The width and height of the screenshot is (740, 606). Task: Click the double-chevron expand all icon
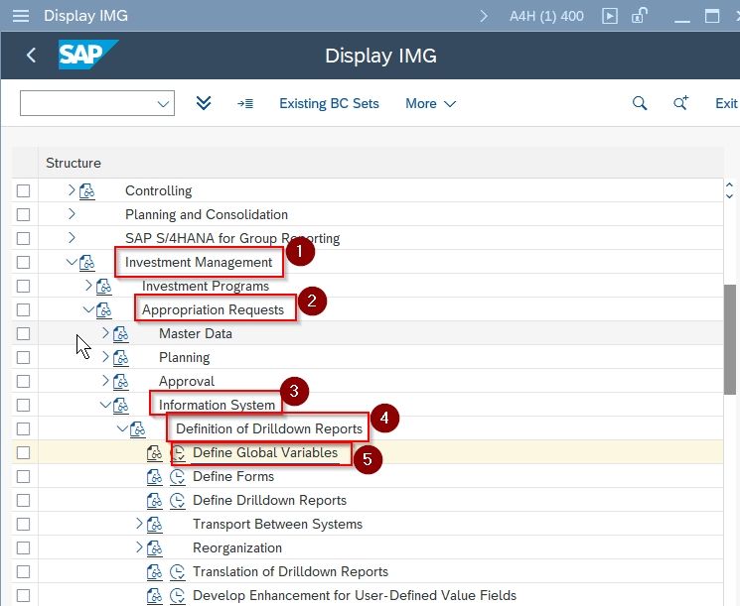click(x=204, y=103)
